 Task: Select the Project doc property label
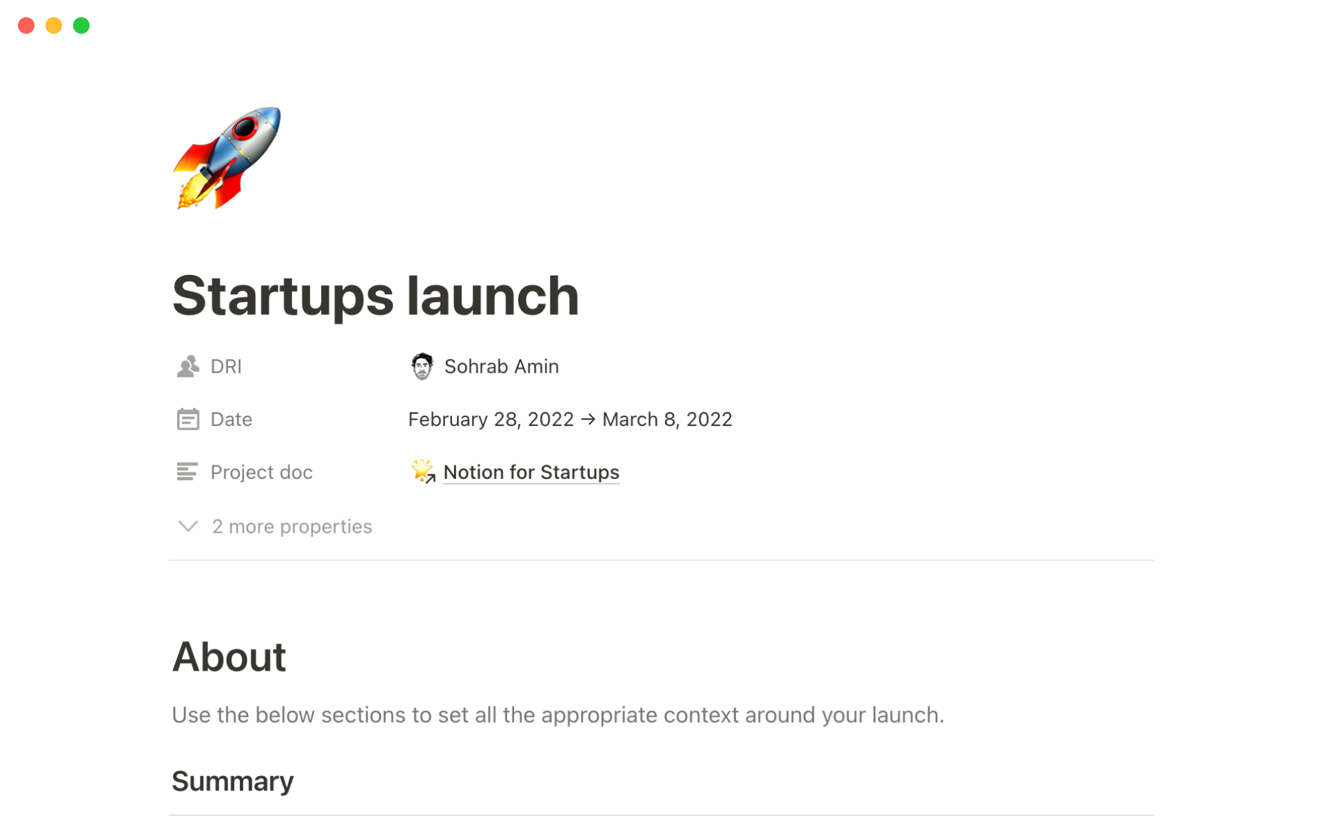click(x=262, y=472)
